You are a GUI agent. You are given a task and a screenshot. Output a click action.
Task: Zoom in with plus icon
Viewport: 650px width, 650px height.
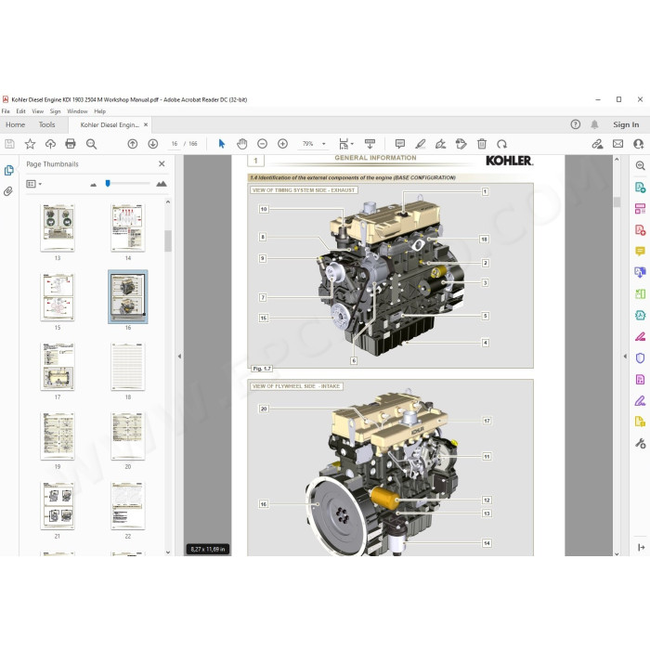point(282,144)
